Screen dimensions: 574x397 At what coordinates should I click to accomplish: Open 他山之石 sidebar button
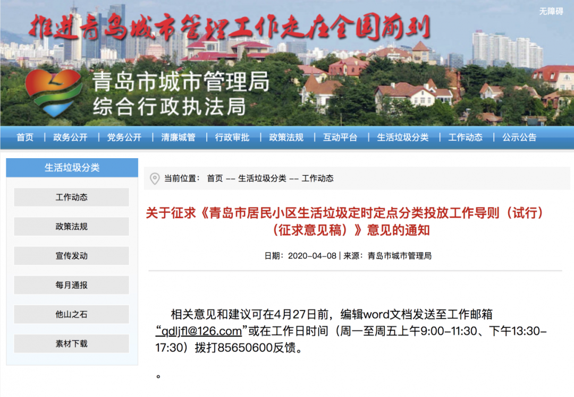[71, 314]
